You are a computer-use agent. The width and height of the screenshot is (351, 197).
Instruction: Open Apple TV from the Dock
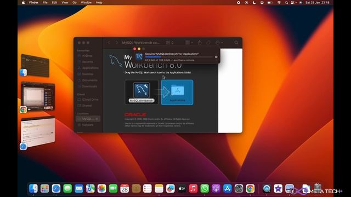point(182,188)
